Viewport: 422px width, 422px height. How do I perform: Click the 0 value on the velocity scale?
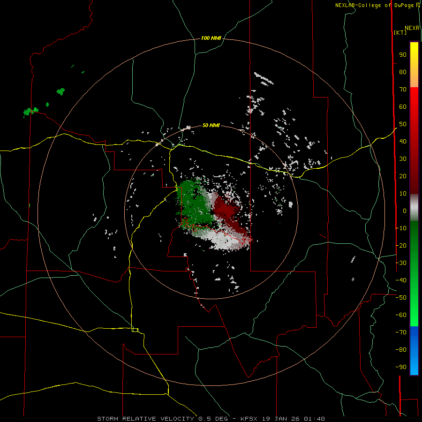[x=405, y=211]
